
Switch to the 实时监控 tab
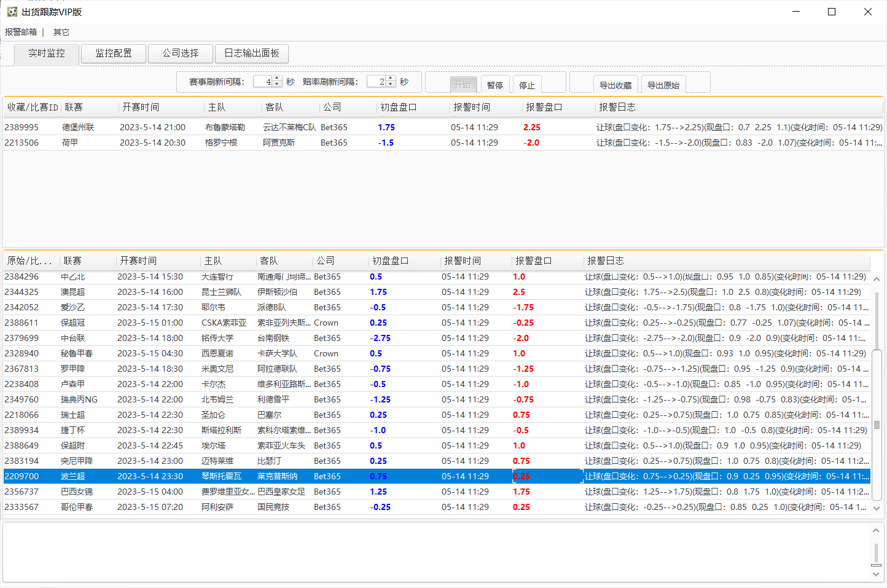tap(47, 53)
